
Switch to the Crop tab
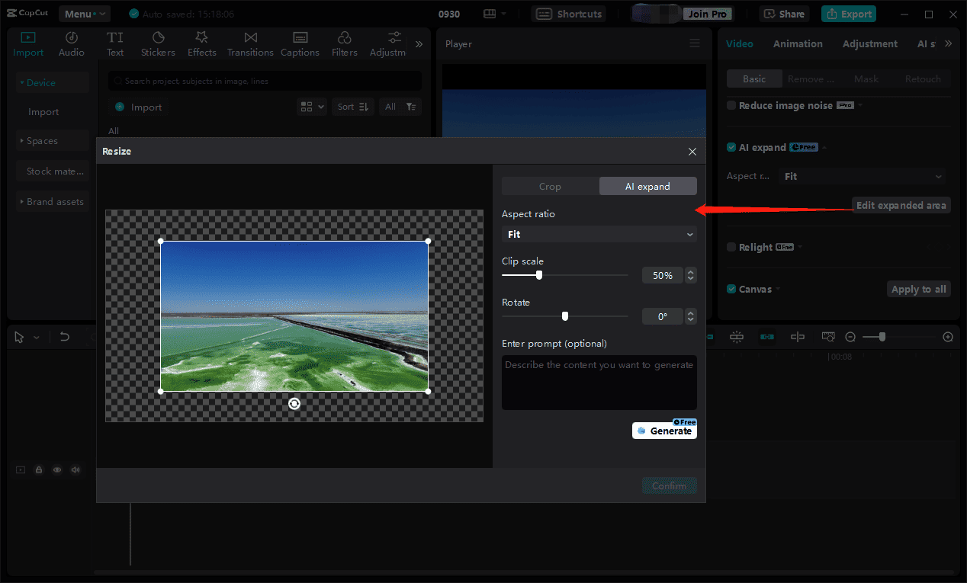coord(550,187)
